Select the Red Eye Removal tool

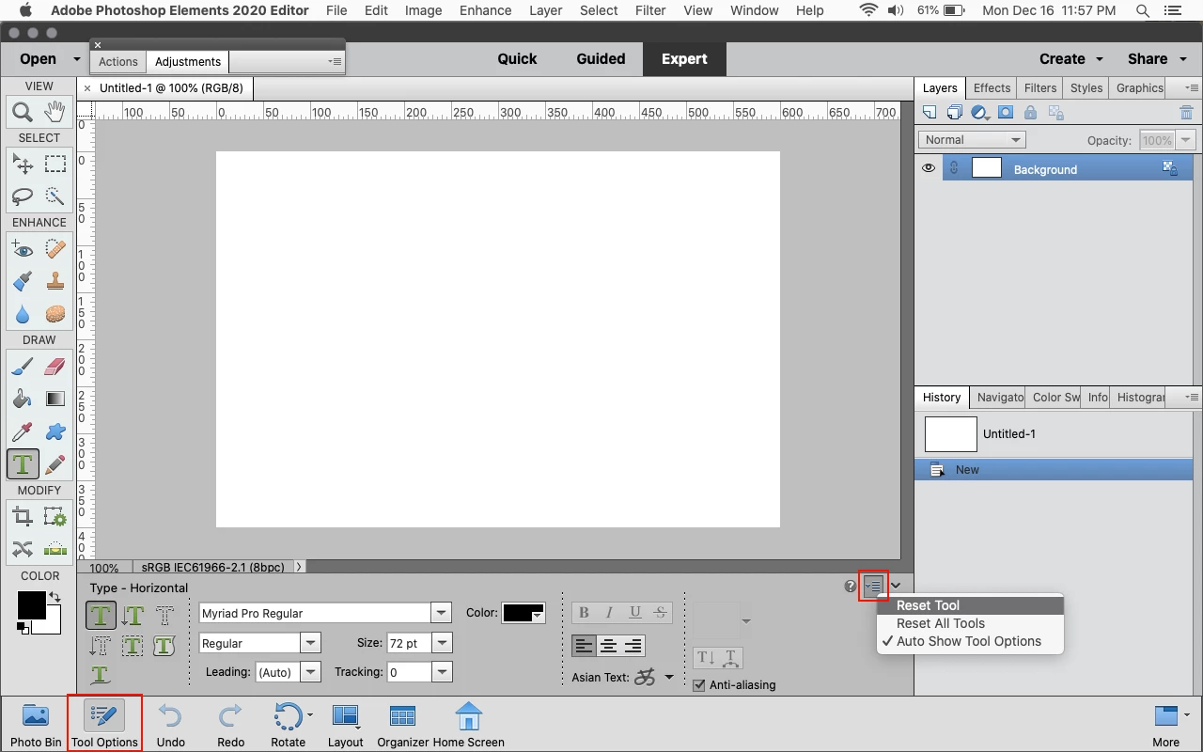[23, 249]
